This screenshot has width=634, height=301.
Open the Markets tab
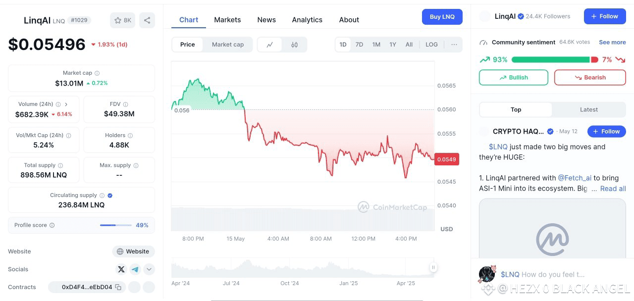pyautogui.click(x=227, y=20)
